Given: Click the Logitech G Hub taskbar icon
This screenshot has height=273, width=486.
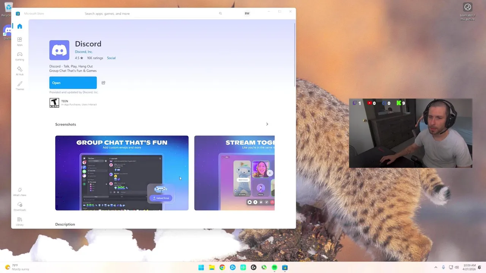Looking at the screenshot, I should [x=253, y=267].
